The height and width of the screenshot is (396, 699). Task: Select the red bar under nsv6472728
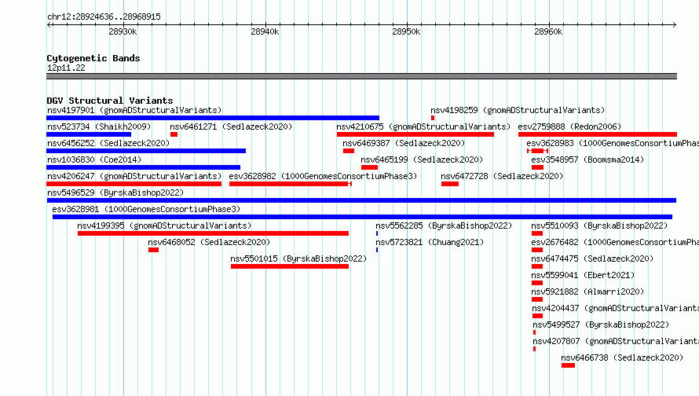coord(450,184)
